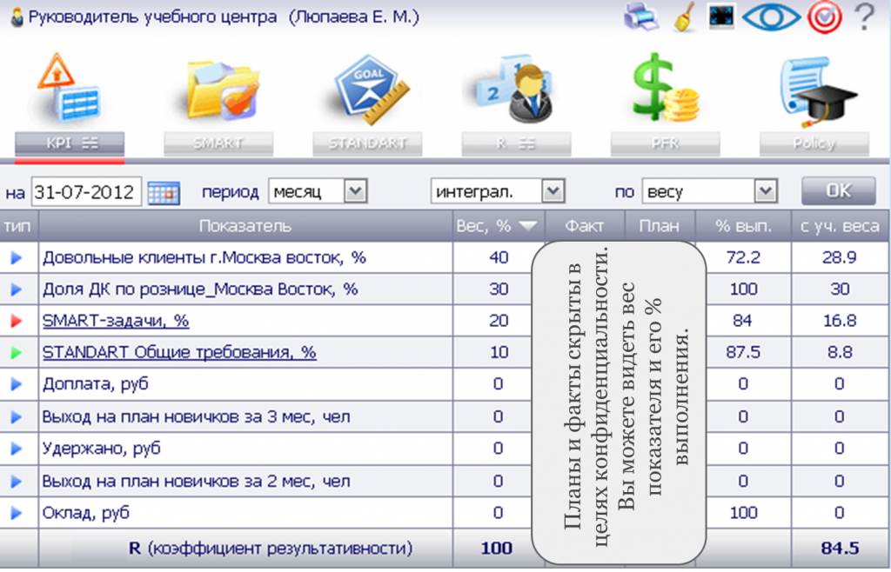Image resolution: width=891 pixels, height=572 pixels.
Task: Click the SMART folder icon
Action: point(222,90)
